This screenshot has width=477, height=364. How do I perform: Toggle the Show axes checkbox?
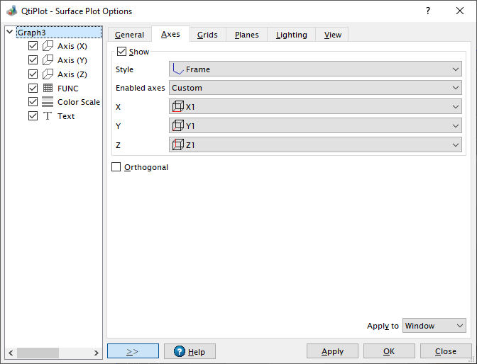pyautogui.click(x=121, y=52)
